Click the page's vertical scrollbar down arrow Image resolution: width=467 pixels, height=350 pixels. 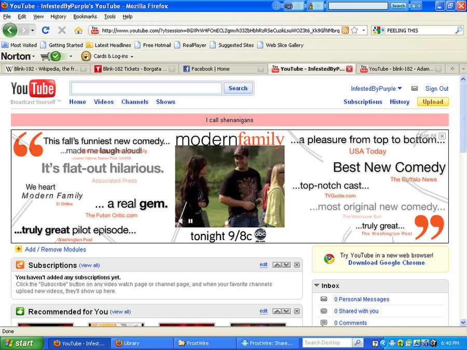463,323
